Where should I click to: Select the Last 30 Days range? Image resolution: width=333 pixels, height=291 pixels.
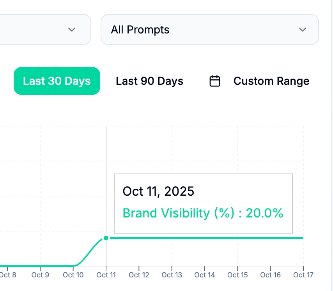[x=57, y=81]
